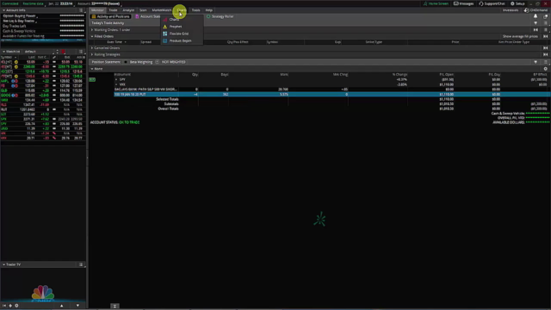Collapse the Trader TV gadget

[x=3, y=264]
